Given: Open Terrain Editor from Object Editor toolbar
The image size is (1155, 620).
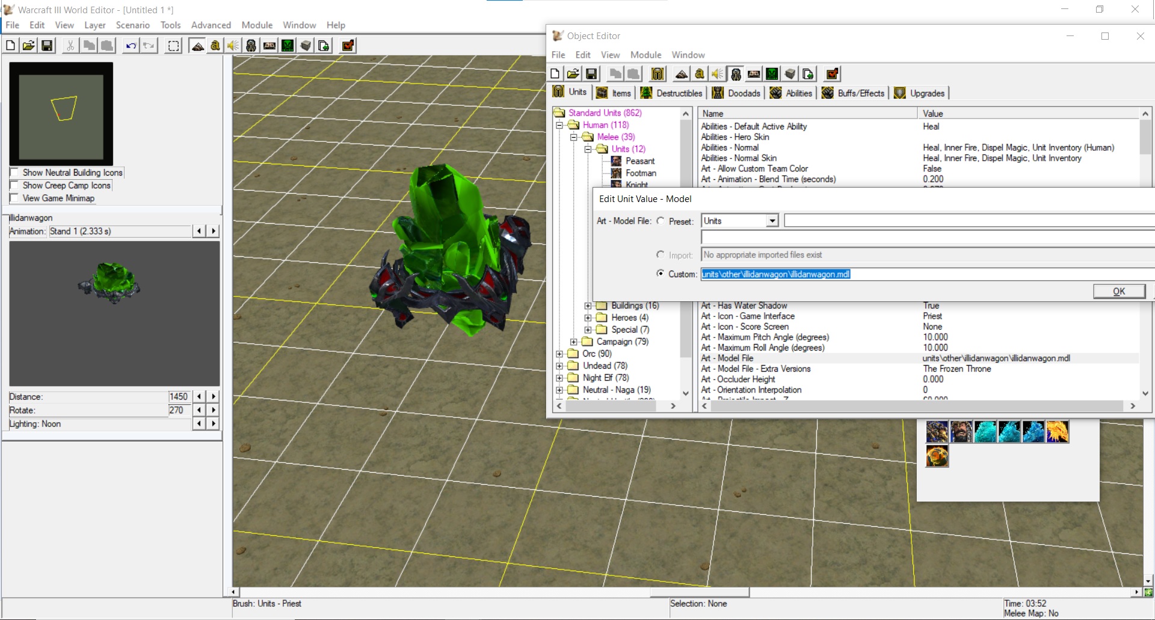Looking at the screenshot, I should click(x=682, y=74).
